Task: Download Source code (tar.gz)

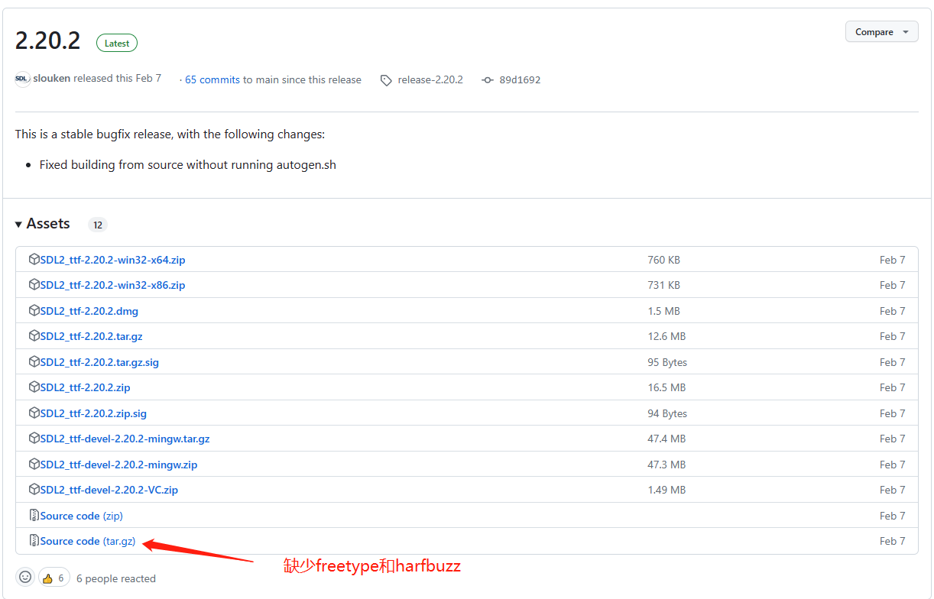Action: [x=87, y=541]
